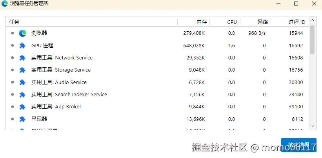Click the scrollbar down arrow
Image resolution: width=322 pixels, height=158 pixels.
point(312,126)
